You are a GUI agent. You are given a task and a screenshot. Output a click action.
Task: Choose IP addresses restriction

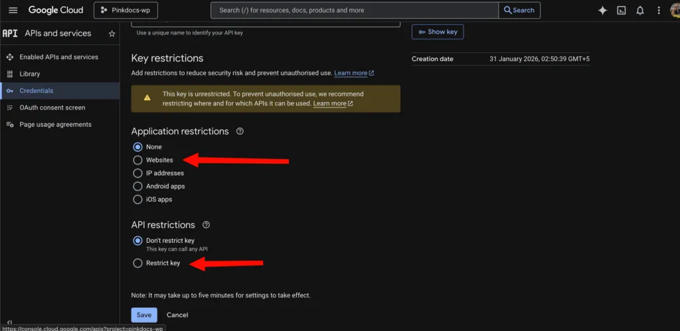pos(137,173)
